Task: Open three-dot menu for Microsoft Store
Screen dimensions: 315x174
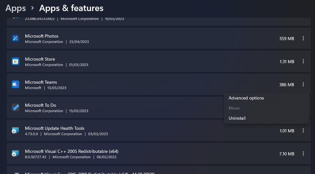Action: point(303,61)
